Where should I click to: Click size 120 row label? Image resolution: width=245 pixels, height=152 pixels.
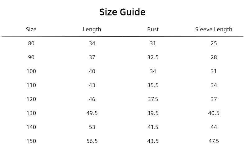tap(31, 99)
